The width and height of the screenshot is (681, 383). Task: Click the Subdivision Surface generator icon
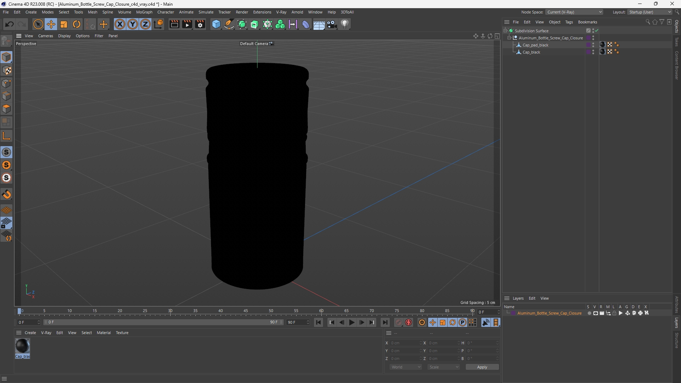242,24
